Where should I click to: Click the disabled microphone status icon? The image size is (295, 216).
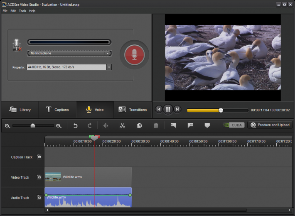coord(17,45)
